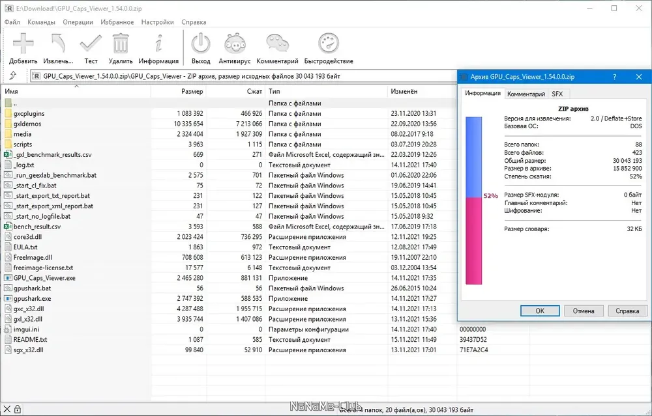Viewport: 652px width, 416px height.
Task: Click the _gxl_benchmark_results.csv Excel icon
Action: [x=8, y=154]
